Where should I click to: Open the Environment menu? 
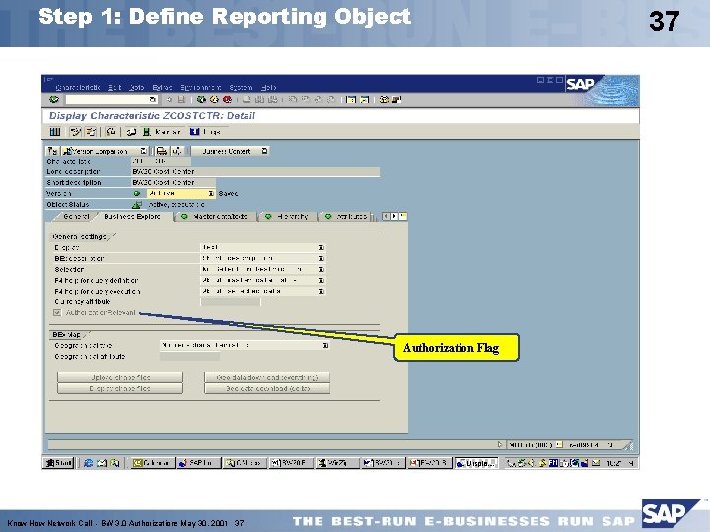[201, 88]
